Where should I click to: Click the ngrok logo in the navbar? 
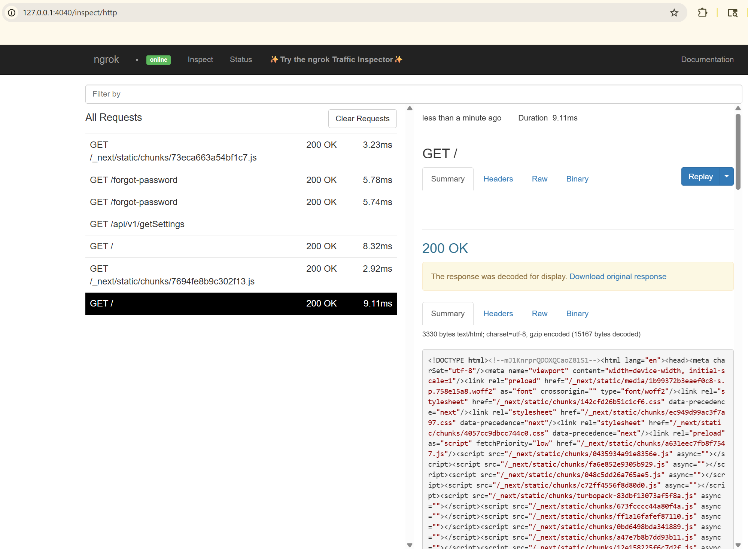point(106,60)
